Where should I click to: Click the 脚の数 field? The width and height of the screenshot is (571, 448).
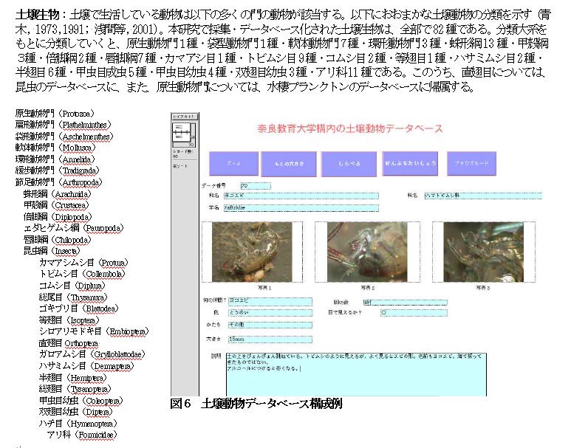point(405,303)
